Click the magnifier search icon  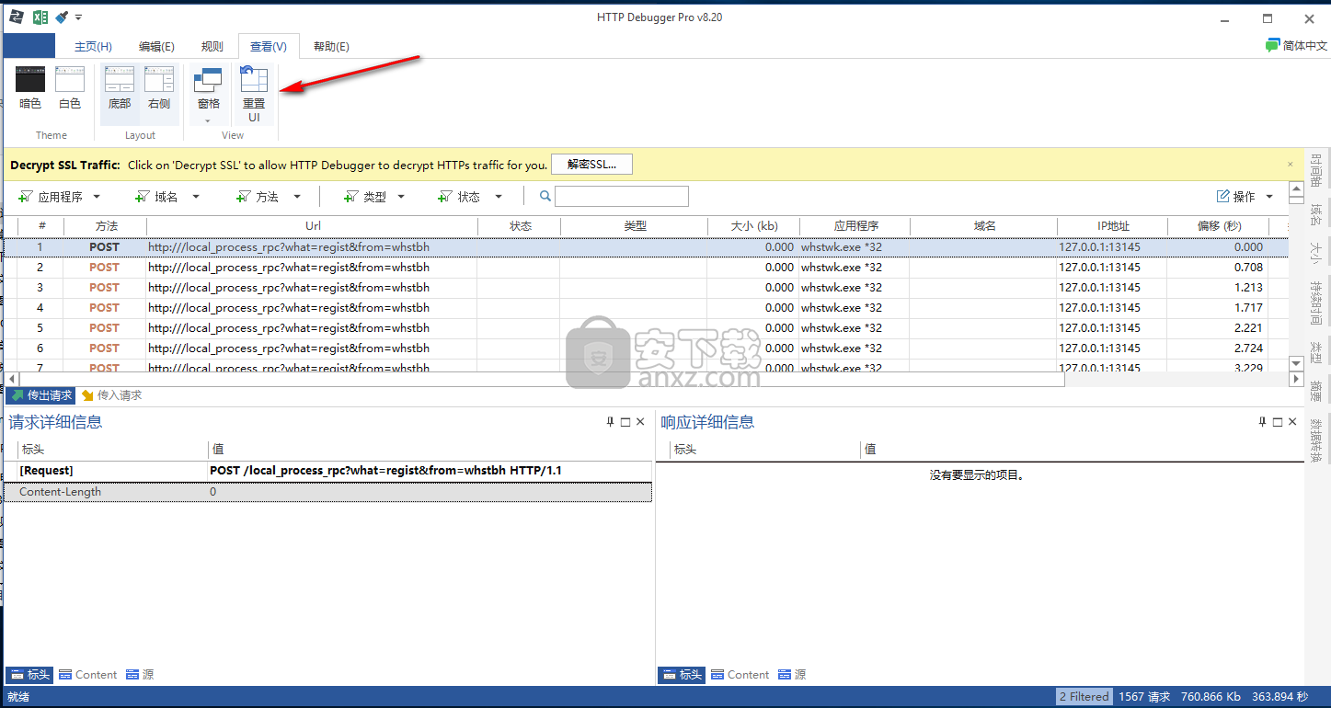click(x=545, y=196)
